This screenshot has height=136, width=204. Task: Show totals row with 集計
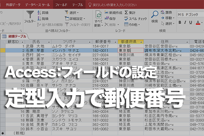(130, 13)
